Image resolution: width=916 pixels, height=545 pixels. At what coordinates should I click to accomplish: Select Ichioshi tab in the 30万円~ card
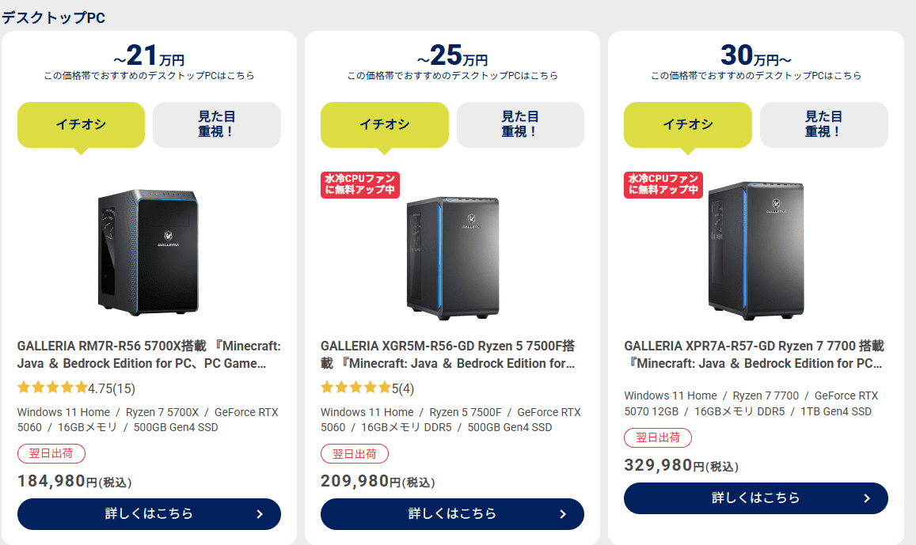click(687, 124)
